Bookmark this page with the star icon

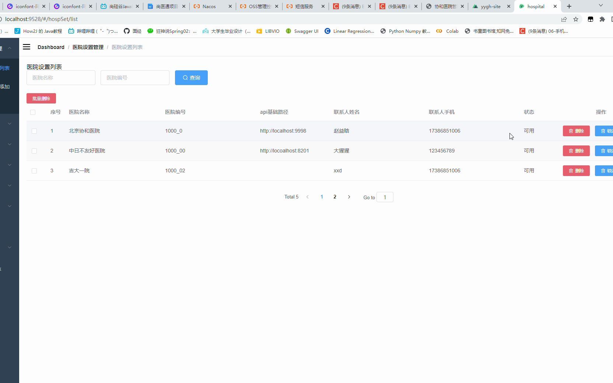pyautogui.click(x=576, y=19)
